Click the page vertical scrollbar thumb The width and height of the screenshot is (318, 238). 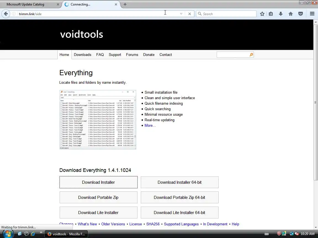click(316, 102)
